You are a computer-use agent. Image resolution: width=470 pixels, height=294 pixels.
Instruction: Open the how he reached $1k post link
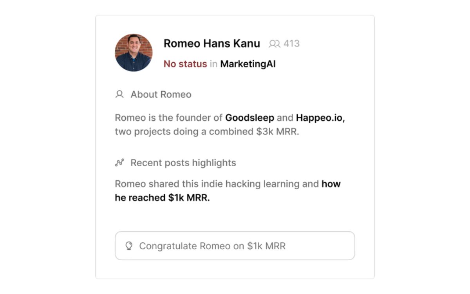331,184
